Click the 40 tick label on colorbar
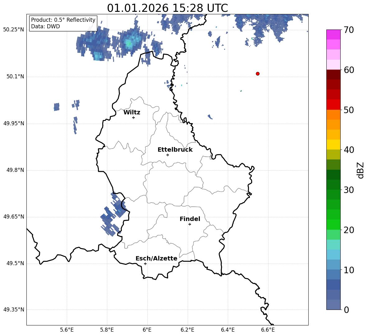368x336 pixels. coord(348,150)
